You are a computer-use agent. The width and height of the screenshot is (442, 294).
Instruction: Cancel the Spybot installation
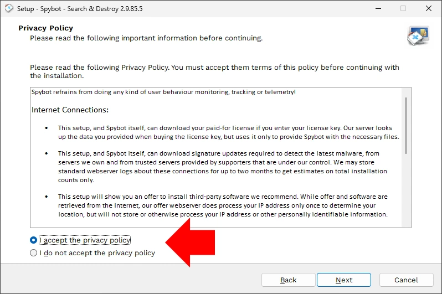pos(406,280)
